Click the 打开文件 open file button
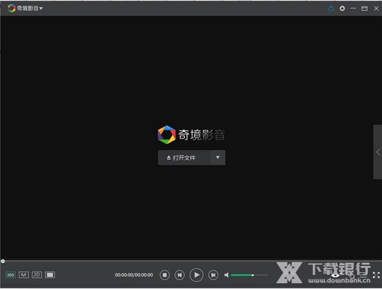The image size is (382, 289). coord(184,158)
